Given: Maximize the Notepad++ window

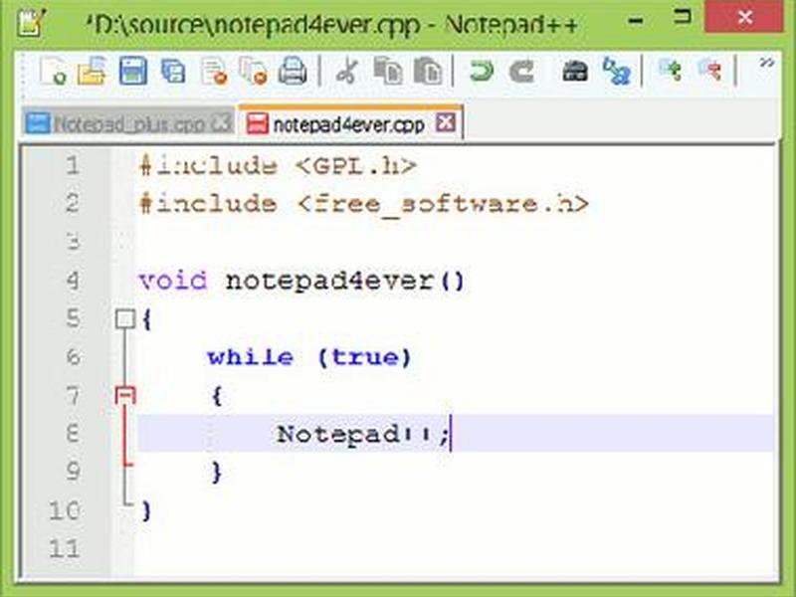Looking at the screenshot, I should (x=683, y=17).
